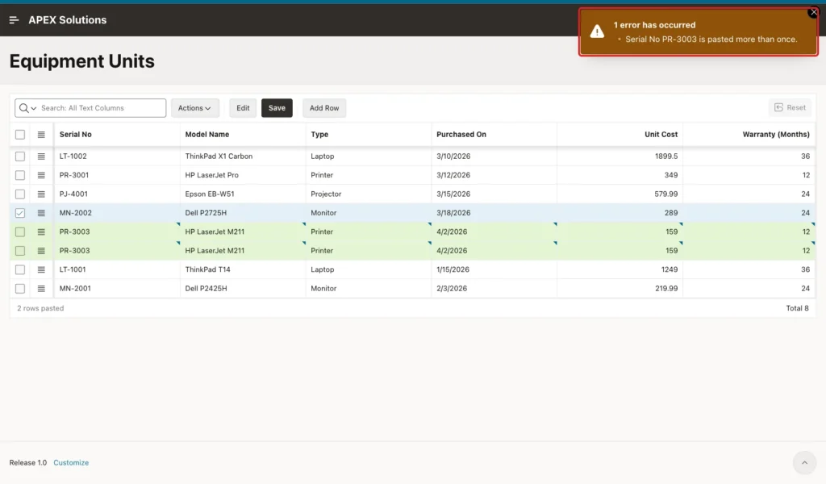Click the Epson EB-W51 model cell
The image size is (826, 484).
243,194
